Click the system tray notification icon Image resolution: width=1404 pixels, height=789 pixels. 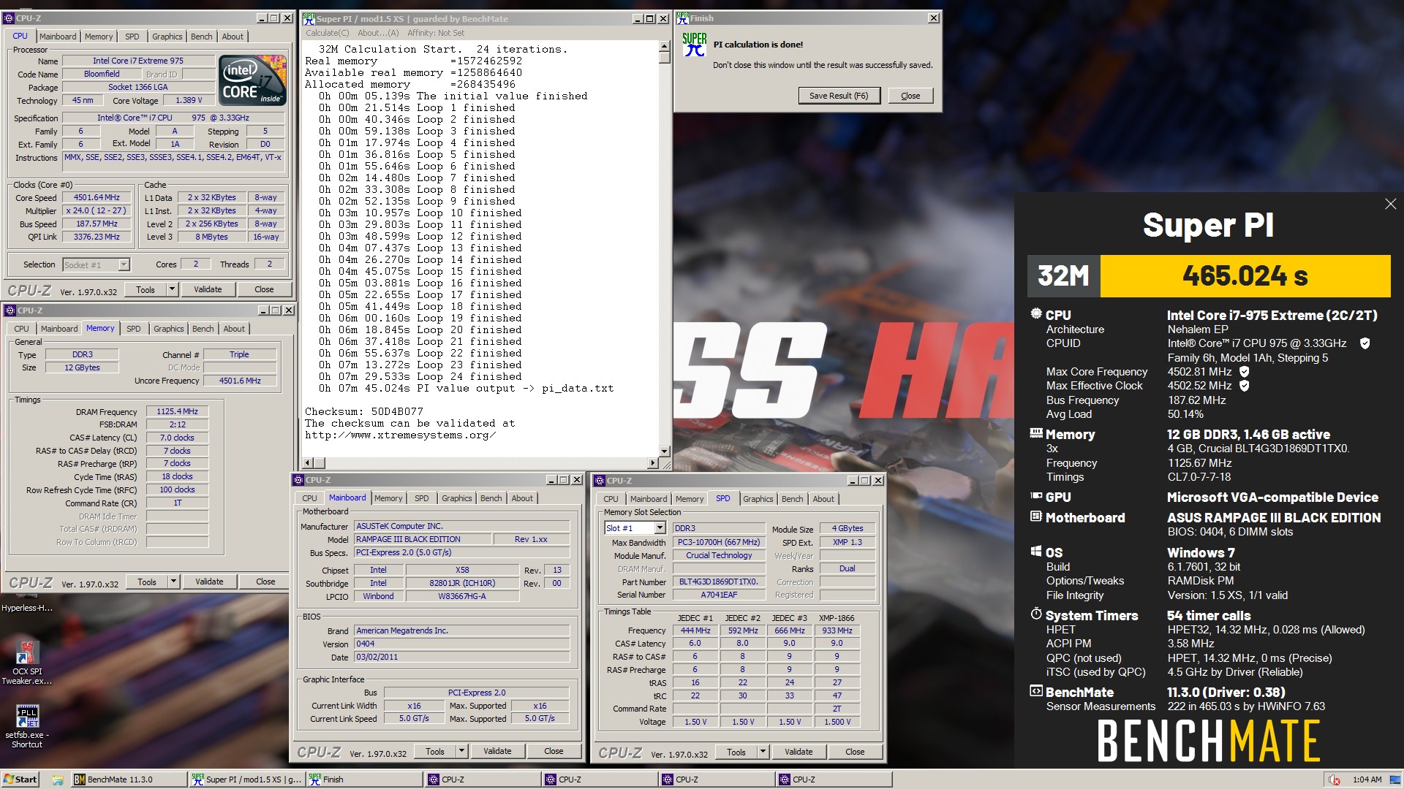pyautogui.click(x=1335, y=780)
